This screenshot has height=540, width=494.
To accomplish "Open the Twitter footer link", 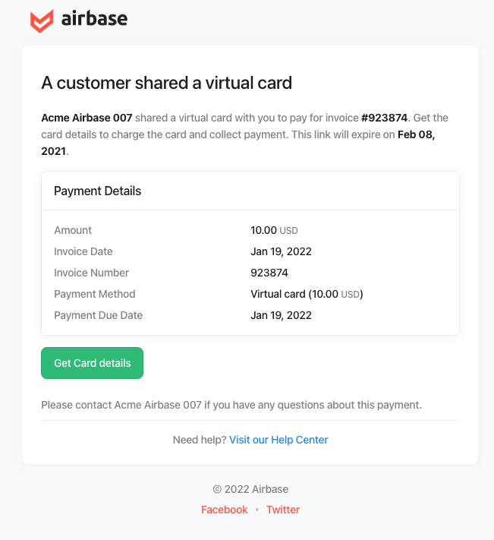I will pyautogui.click(x=283, y=510).
